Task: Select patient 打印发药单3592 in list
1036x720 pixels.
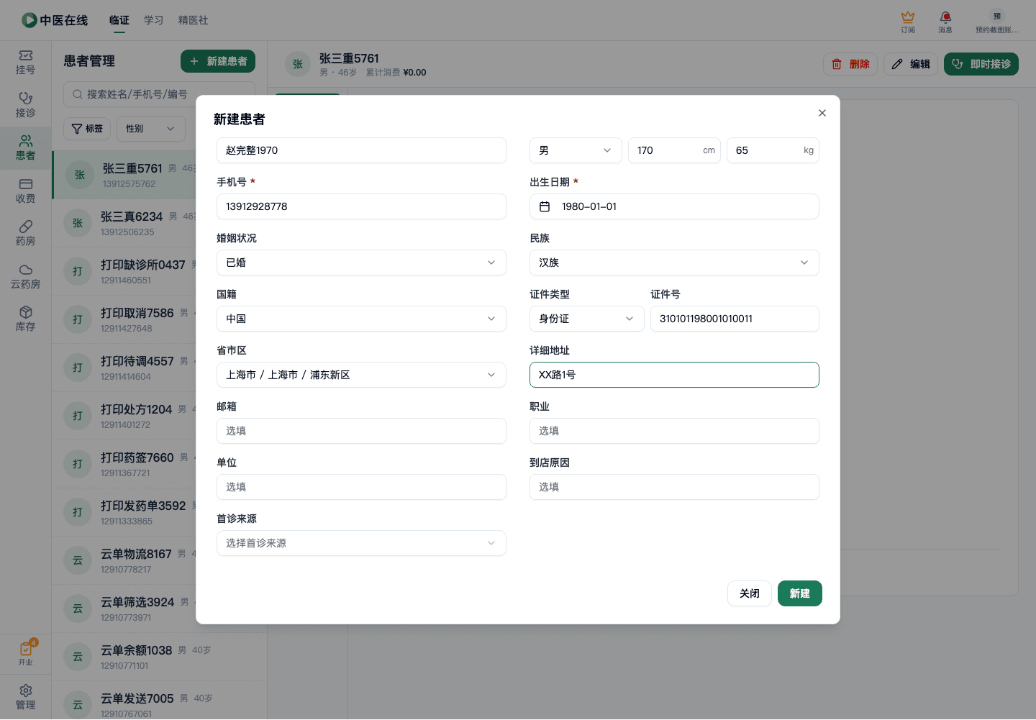Action: (x=124, y=512)
